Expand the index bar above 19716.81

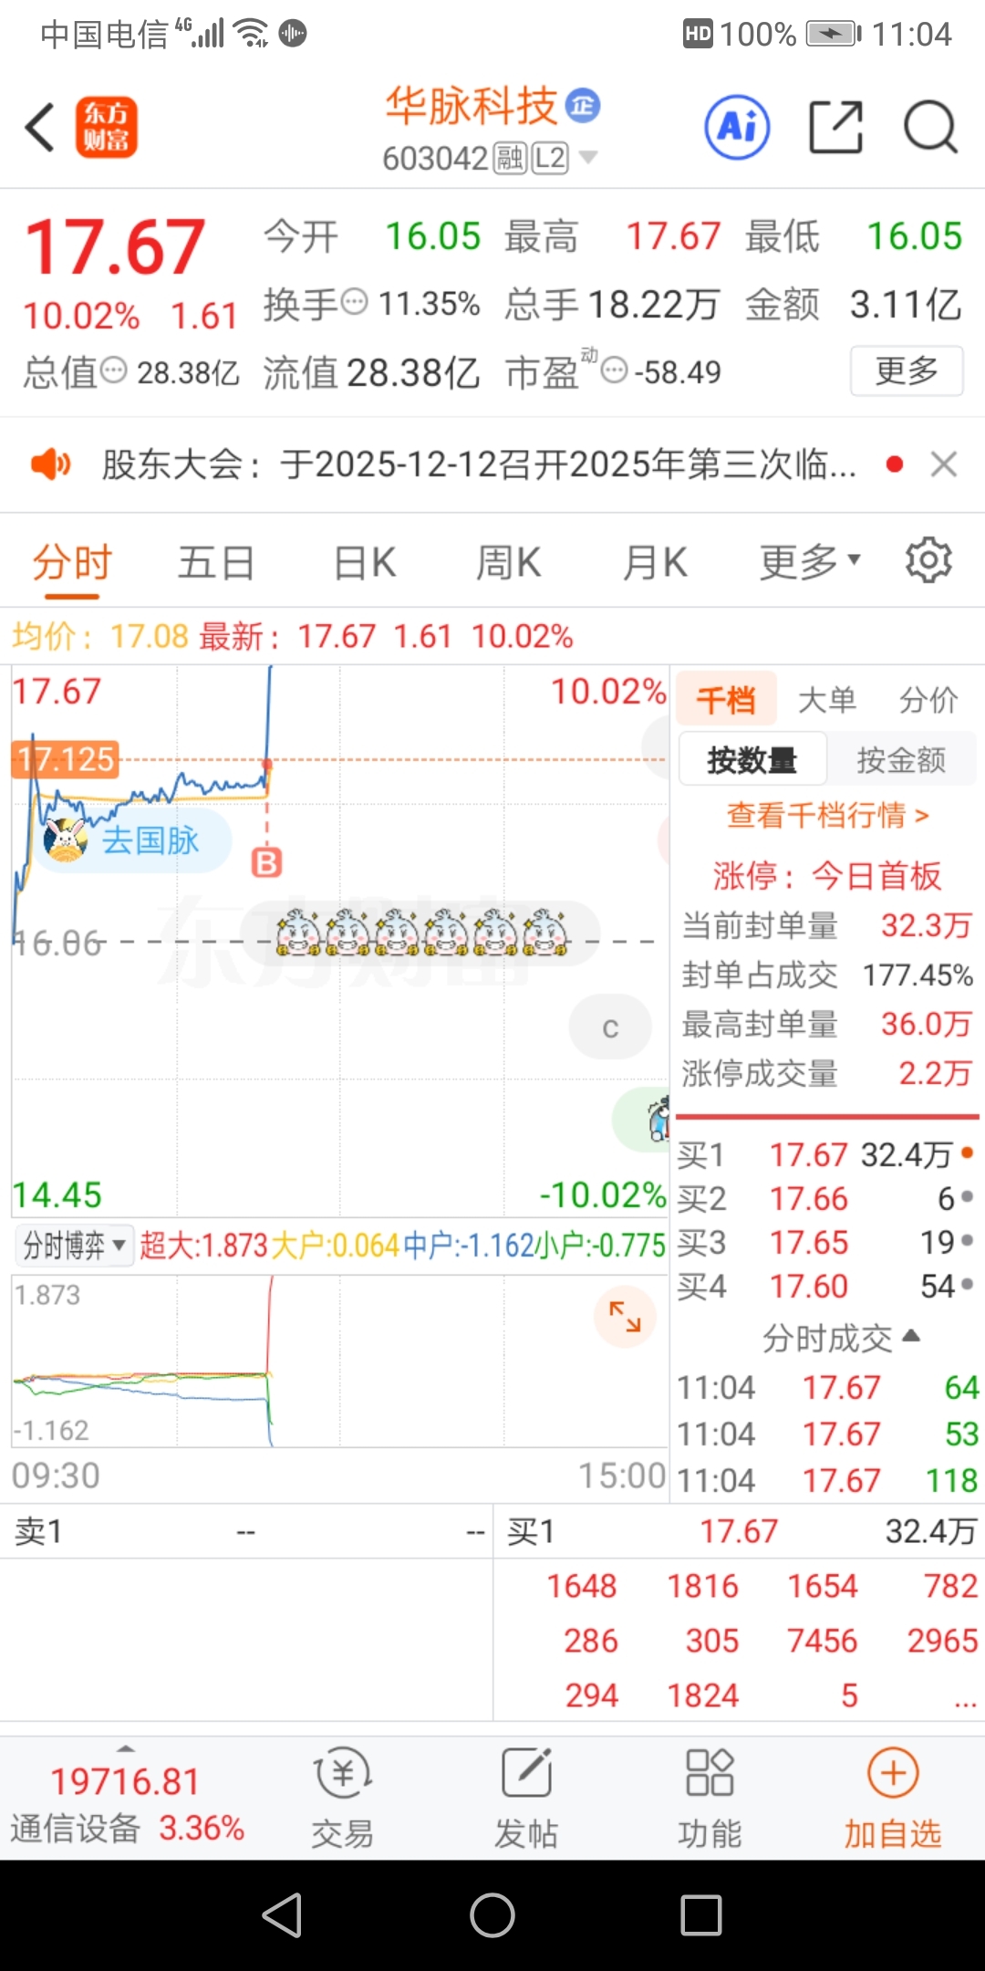(x=126, y=1748)
